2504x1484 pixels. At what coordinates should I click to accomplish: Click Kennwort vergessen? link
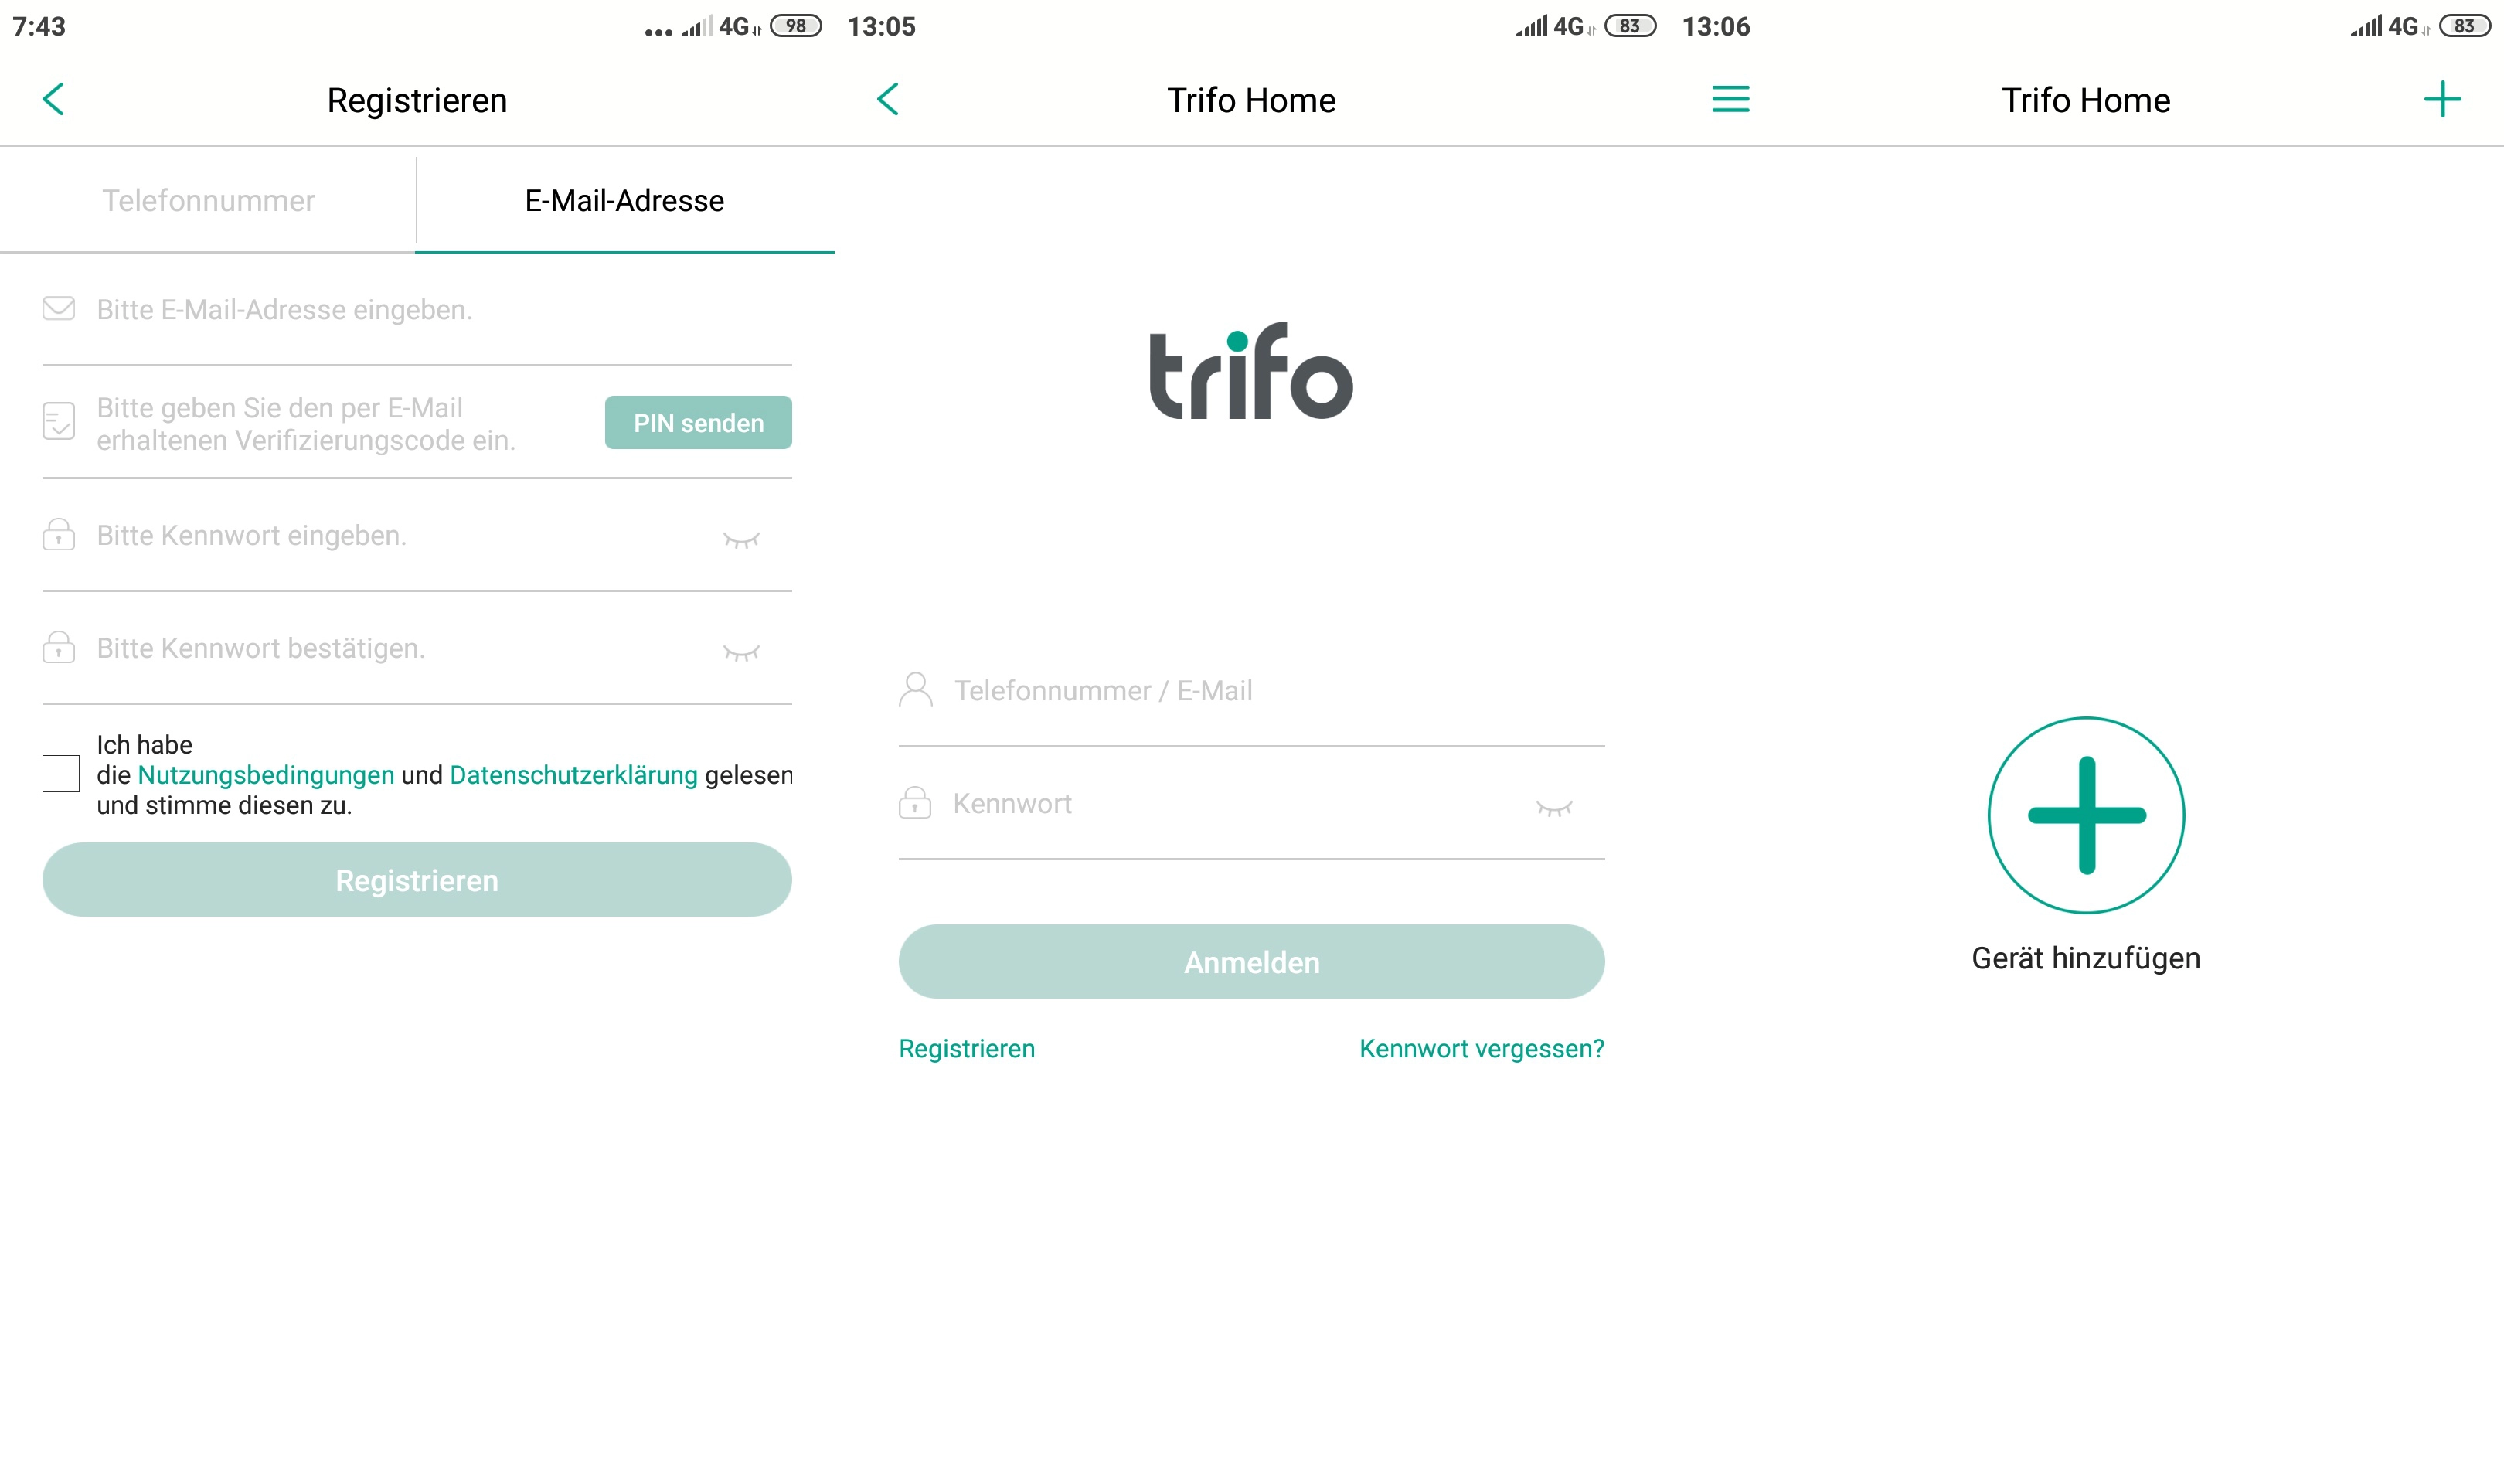click(1482, 1048)
